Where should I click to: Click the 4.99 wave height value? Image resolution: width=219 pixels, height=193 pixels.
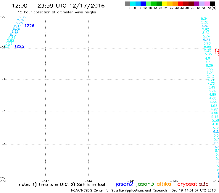(x=212, y=94)
